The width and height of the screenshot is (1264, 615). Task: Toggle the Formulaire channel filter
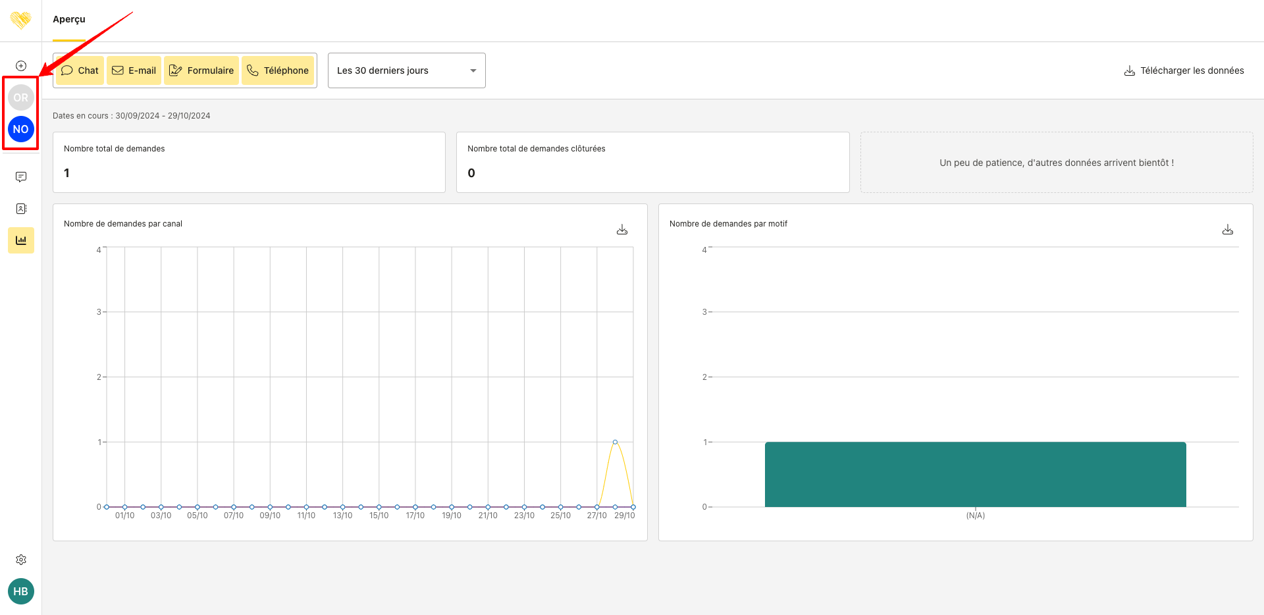(x=201, y=70)
